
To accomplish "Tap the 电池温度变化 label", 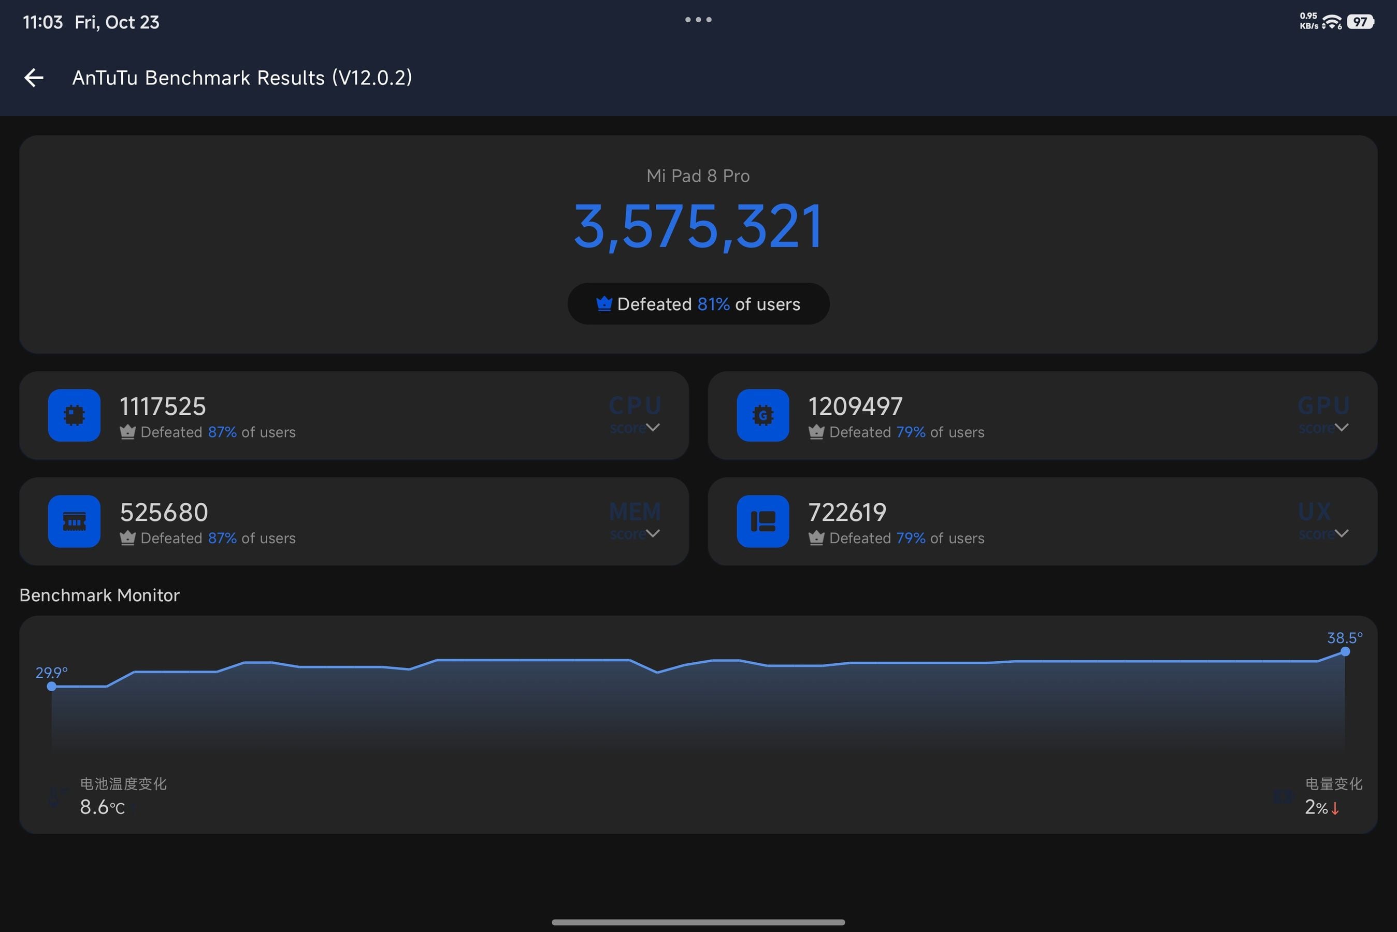I will pyautogui.click(x=123, y=784).
